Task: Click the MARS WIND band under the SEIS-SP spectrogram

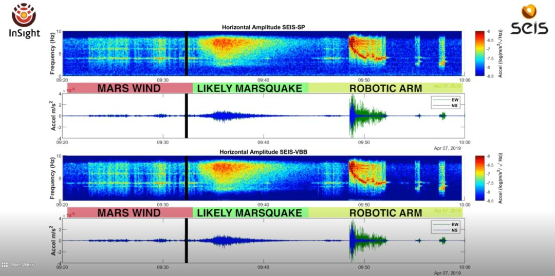Action: click(x=129, y=88)
